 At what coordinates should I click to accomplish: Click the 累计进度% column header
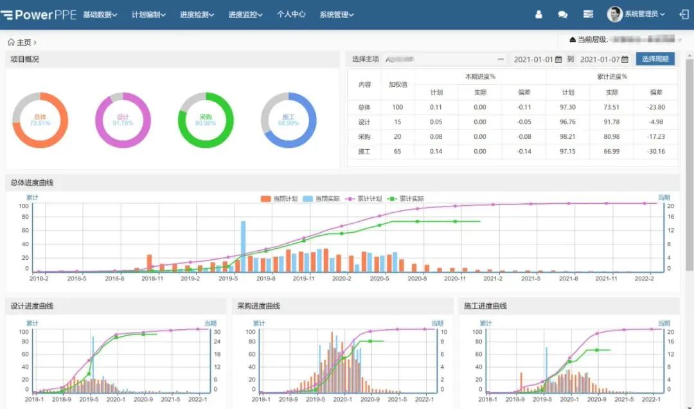click(612, 77)
